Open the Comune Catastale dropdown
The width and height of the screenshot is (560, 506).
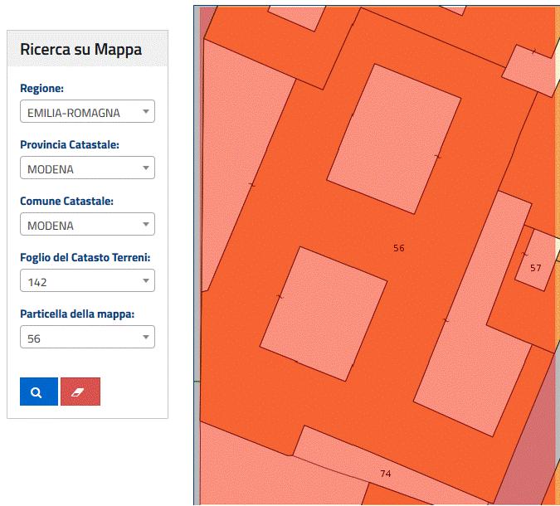tap(87, 224)
